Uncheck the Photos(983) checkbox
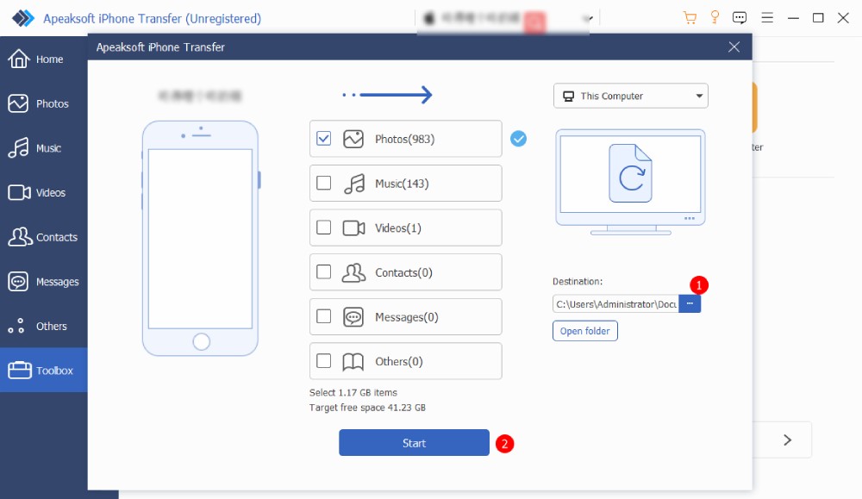The image size is (862, 499). (324, 139)
